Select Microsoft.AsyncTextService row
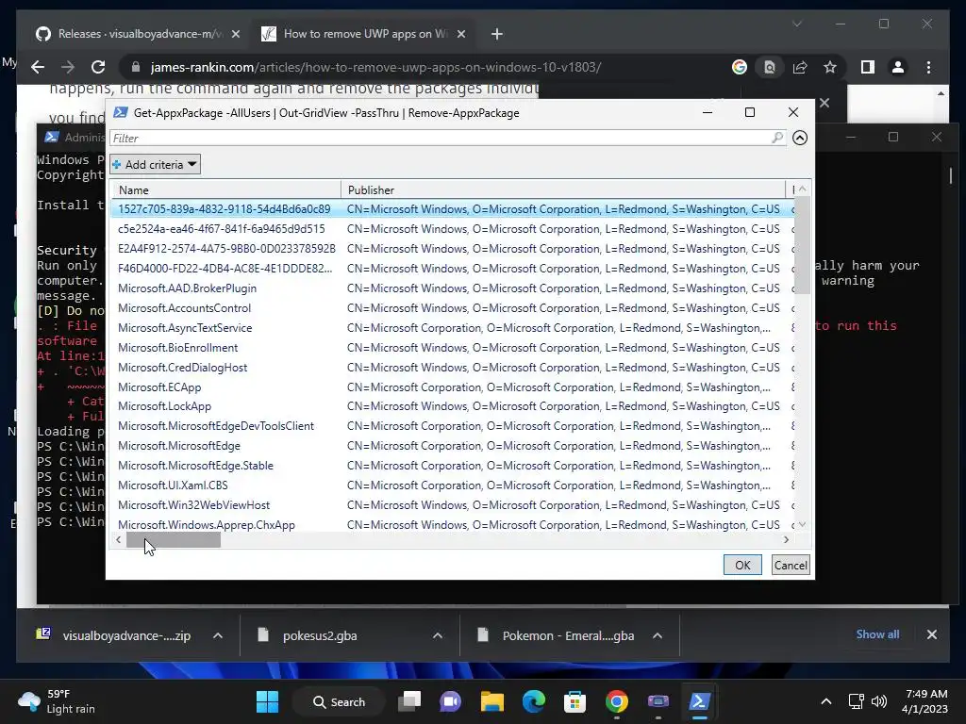The image size is (966, 724). click(453, 327)
